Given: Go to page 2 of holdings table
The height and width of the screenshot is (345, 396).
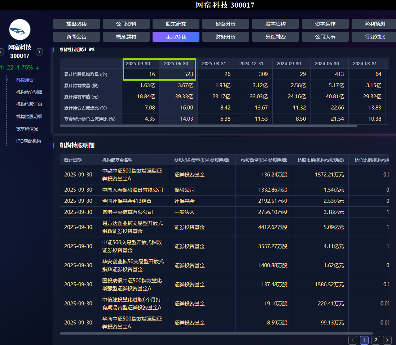Looking at the screenshot, I should click(376, 340).
